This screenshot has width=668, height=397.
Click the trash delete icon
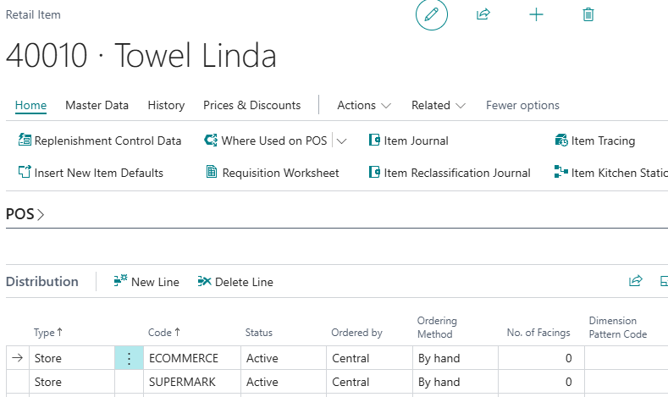(588, 15)
